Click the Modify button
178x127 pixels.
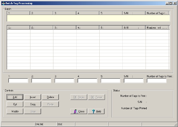pyautogui.click(x=15, y=111)
